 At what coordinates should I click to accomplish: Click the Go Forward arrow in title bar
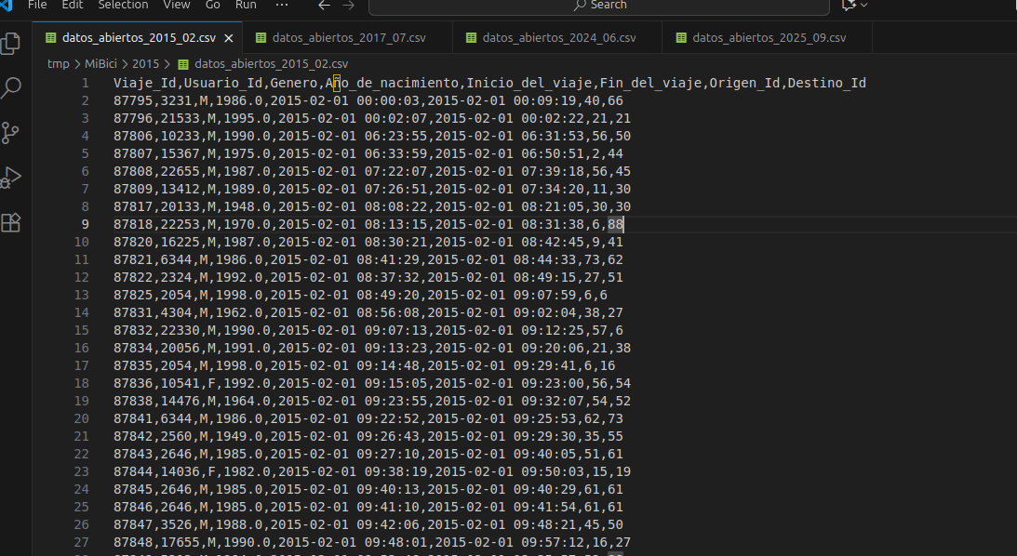click(x=349, y=6)
